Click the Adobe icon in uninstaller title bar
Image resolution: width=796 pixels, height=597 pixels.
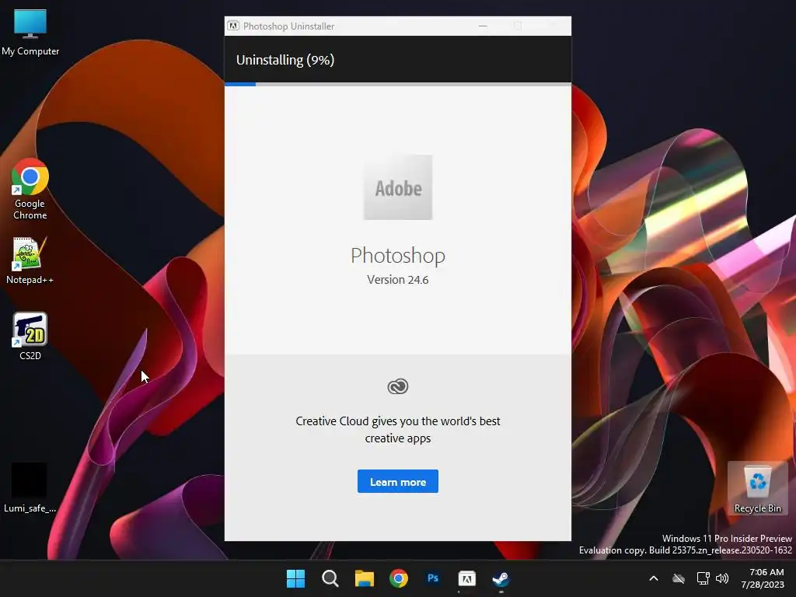pyautogui.click(x=233, y=26)
